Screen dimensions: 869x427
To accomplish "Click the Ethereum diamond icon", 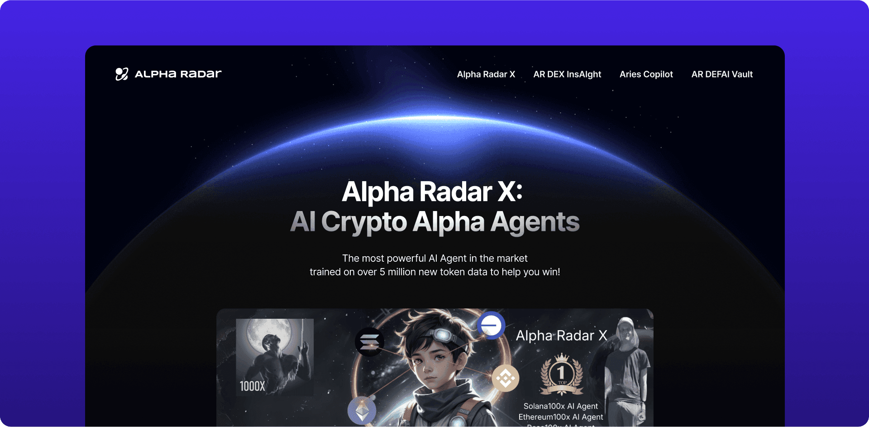I will pyautogui.click(x=362, y=411).
